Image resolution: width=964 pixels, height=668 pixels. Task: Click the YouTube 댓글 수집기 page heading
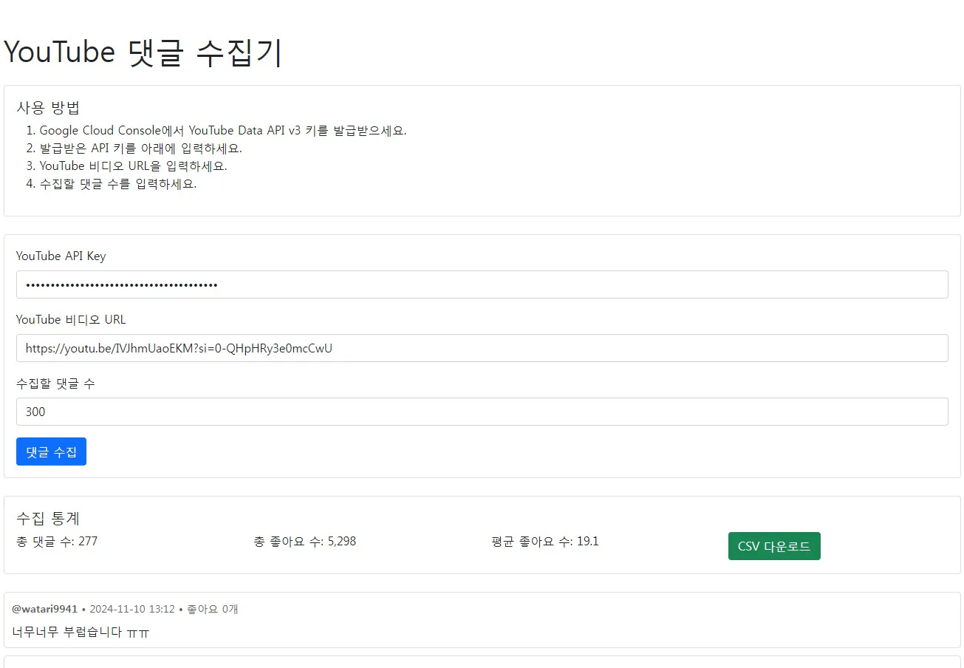click(x=143, y=53)
